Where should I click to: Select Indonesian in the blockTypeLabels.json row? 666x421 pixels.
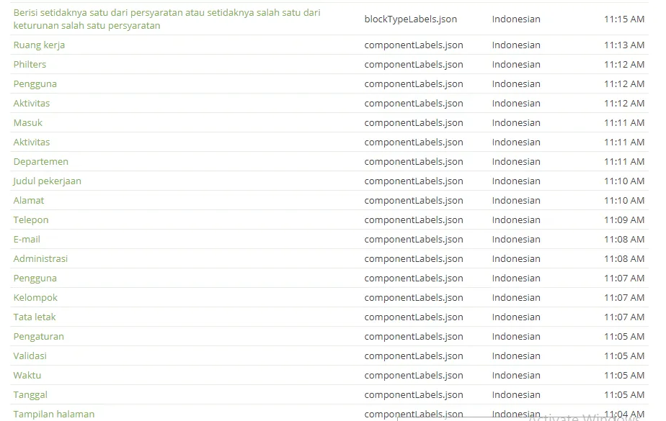click(516, 19)
